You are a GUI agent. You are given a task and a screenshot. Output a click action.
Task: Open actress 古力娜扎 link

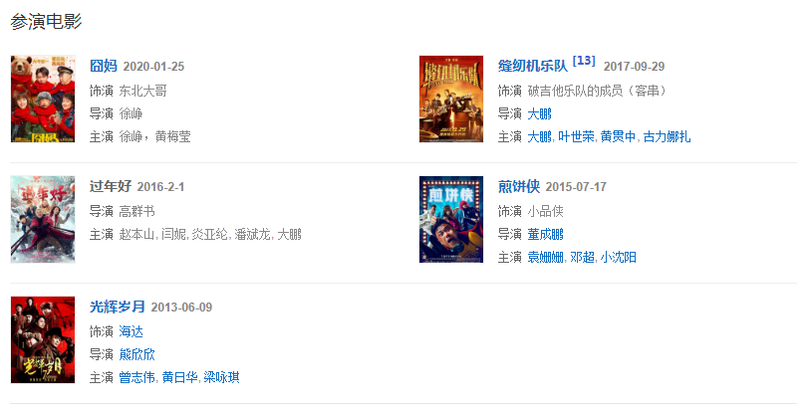coord(667,137)
